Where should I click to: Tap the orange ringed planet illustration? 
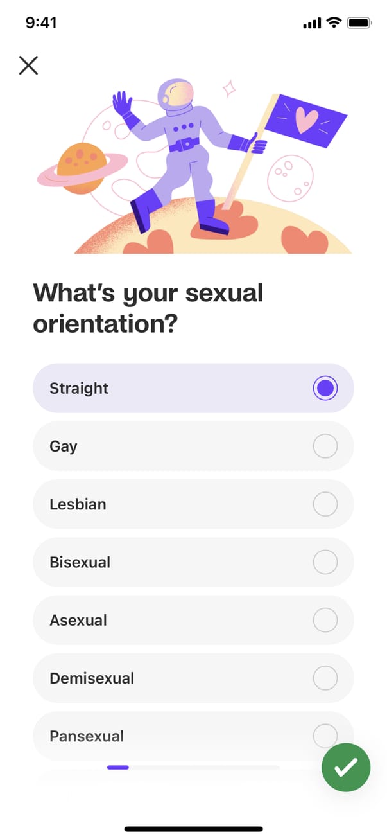(x=76, y=168)
